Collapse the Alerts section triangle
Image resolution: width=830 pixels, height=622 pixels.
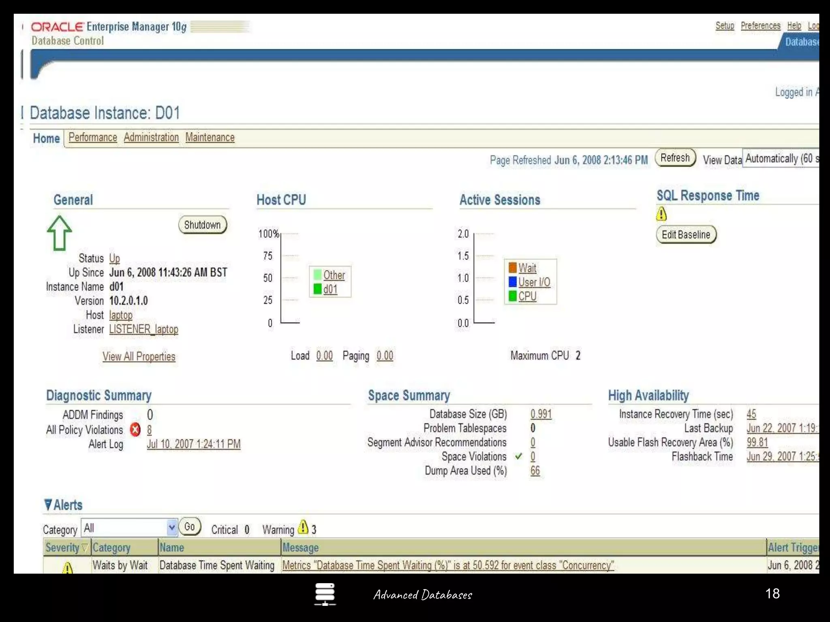[x=48, y=505]
